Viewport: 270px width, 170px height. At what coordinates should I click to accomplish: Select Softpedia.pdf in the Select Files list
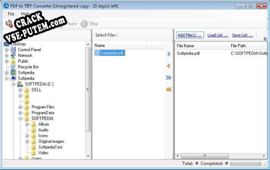112,53
